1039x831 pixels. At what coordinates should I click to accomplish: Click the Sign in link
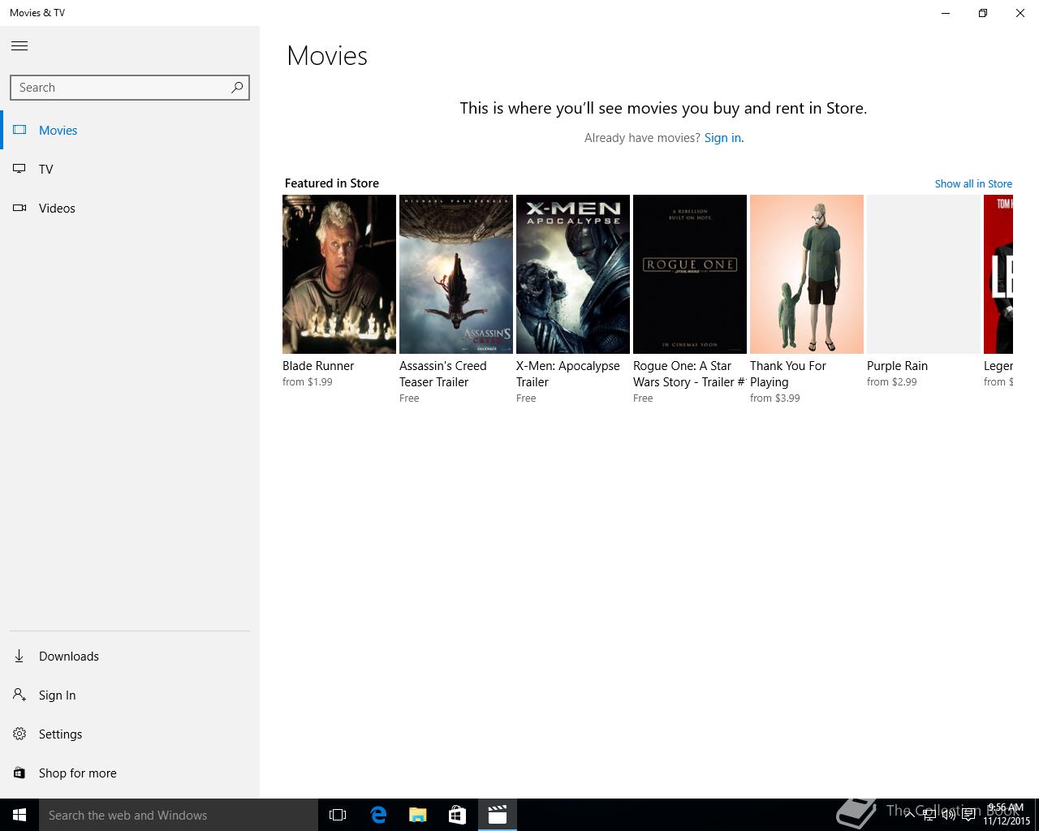pos(722,138)
